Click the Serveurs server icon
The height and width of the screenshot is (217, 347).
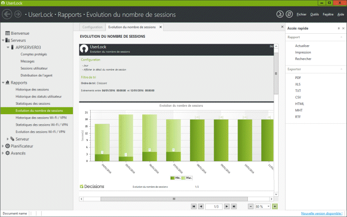7,40
